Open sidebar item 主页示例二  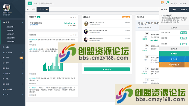click(10, 31)
